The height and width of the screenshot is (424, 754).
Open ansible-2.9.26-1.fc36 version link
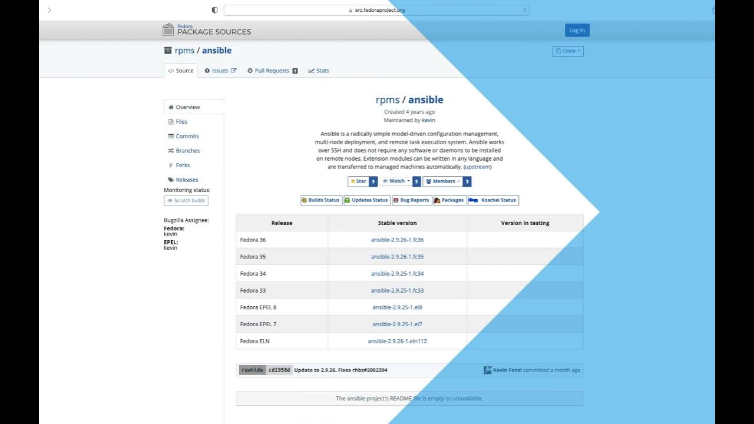pyautogui.click(x=398, y=240)
